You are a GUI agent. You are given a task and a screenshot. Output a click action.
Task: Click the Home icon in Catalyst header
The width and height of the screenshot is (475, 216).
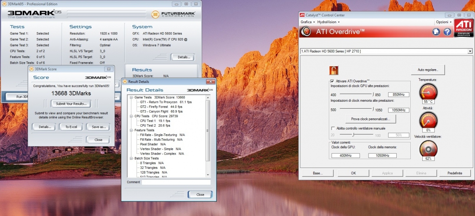(x=436, y=32)
